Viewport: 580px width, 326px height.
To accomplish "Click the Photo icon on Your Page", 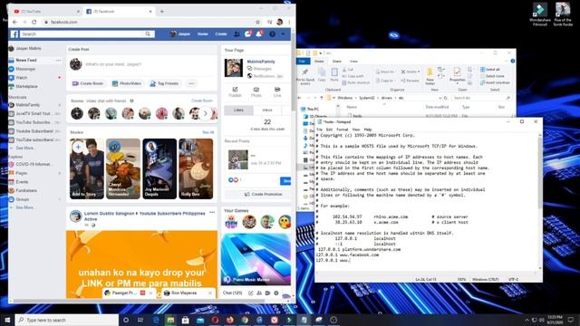I will tap(256, 92).
